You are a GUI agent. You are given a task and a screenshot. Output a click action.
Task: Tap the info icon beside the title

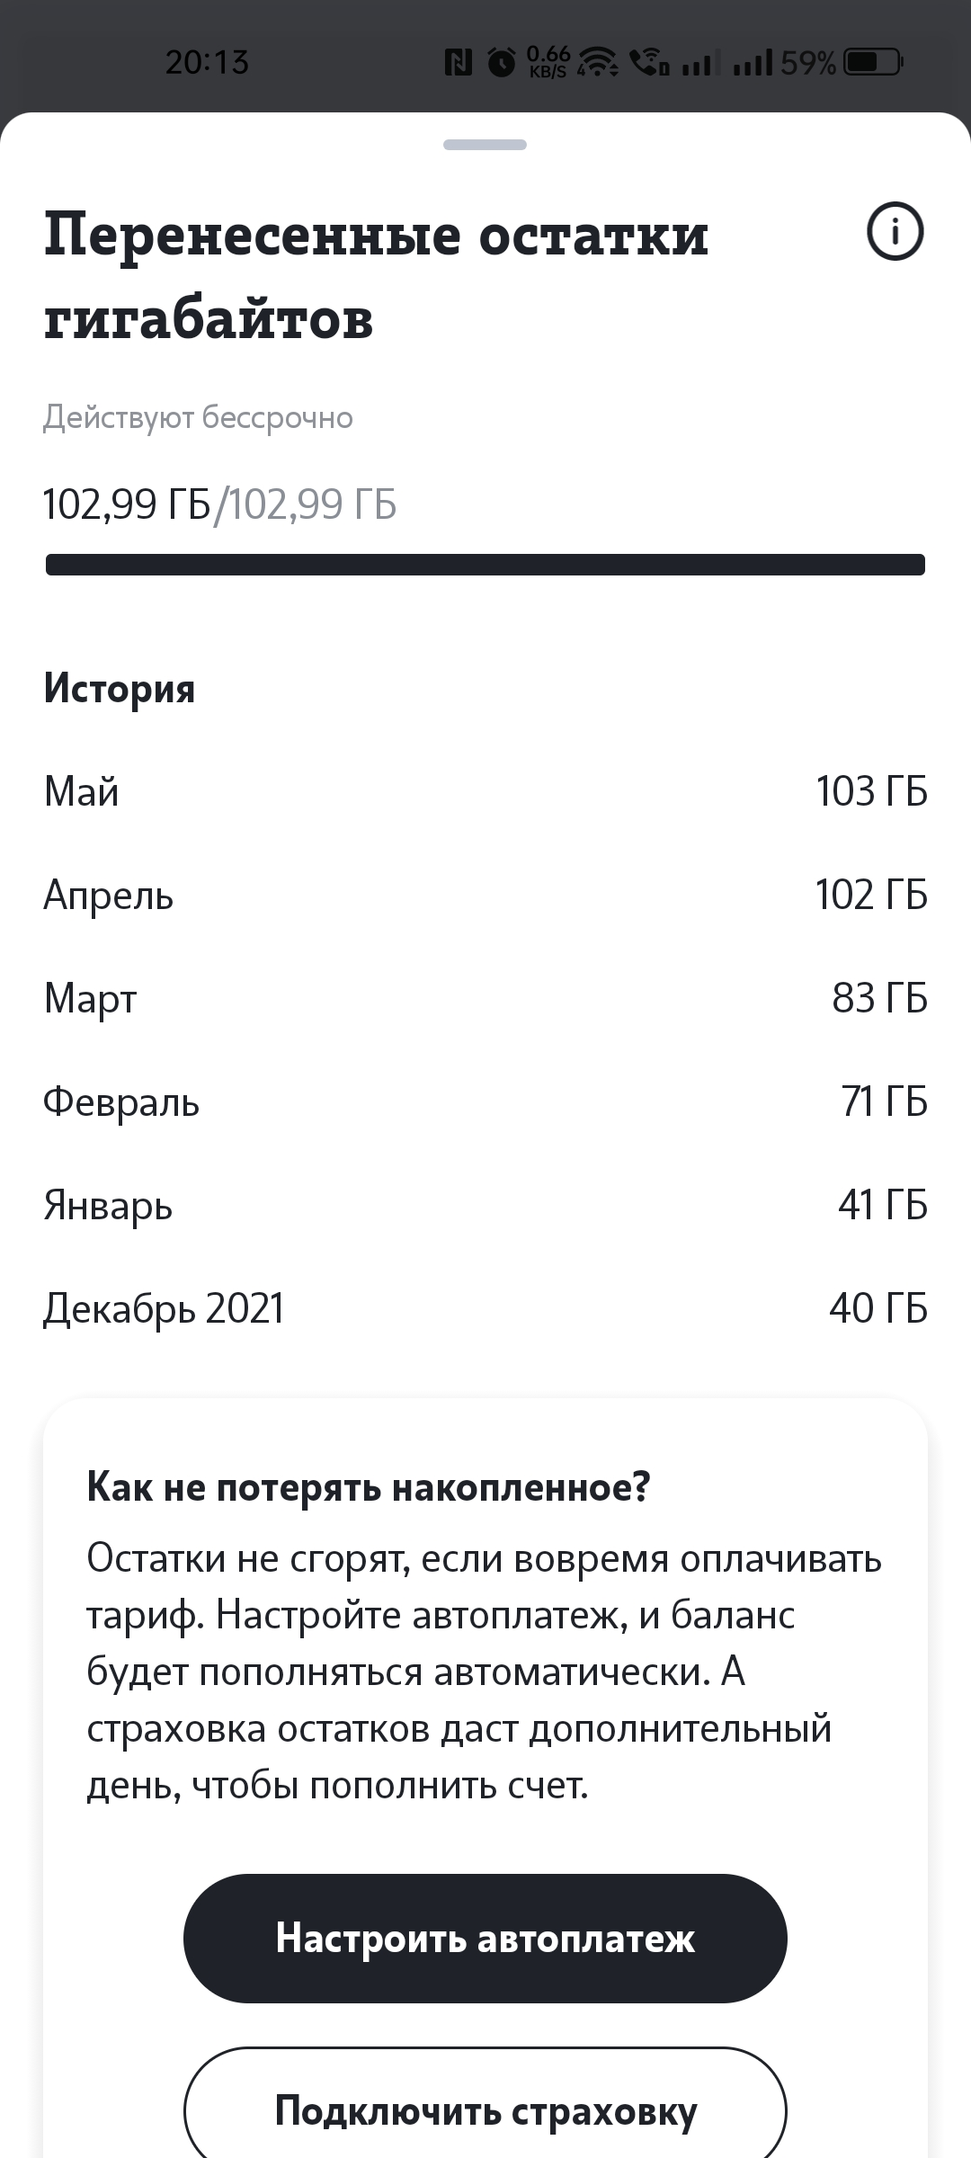coord(895,233)
